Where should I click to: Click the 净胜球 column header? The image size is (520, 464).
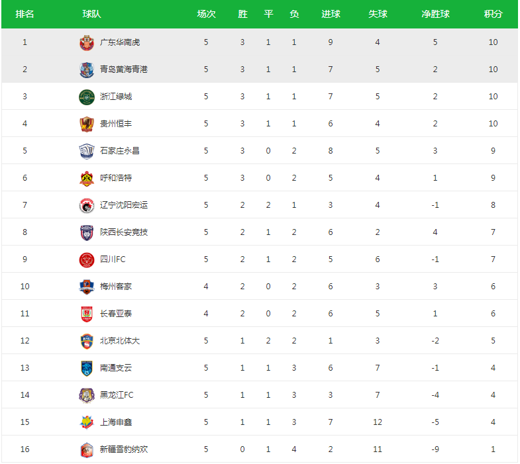click(x=435, y=14)
